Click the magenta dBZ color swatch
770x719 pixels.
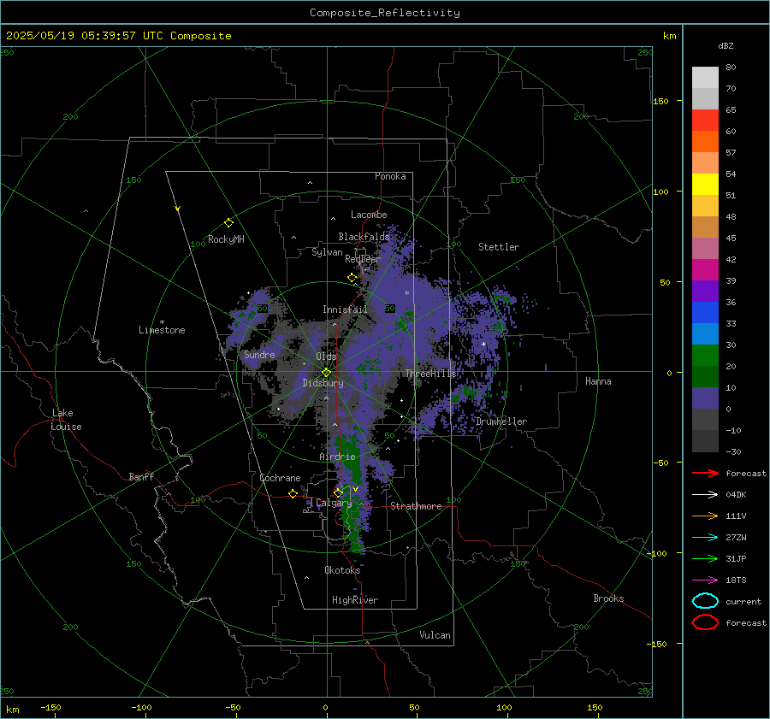click(x=705, y=269)
